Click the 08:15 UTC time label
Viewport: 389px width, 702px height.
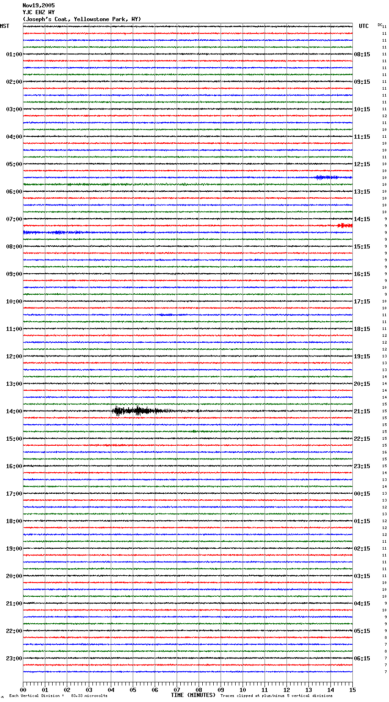[362, 54]
